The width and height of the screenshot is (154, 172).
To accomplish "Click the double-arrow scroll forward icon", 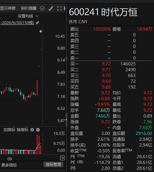I will 62,158.
